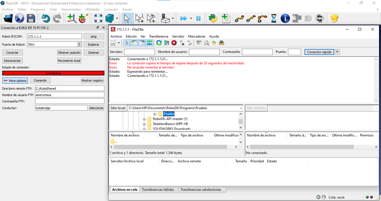The height and width of the screenshot is (201, 381).
Task: Add a new target using the toolbar
Action: (83, 19)
